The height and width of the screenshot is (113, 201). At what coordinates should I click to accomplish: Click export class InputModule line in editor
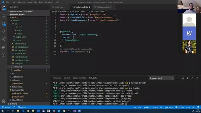tap(76, 51)
